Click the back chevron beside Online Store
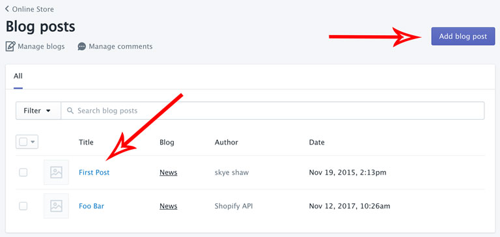Viewport: 500px width, 237px height. click(7, 9)
